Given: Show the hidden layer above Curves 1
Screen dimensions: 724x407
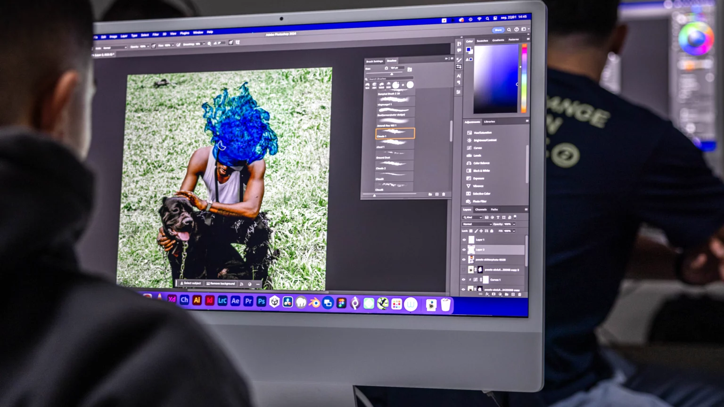Looking at the screenshot, I should tap(464, 269).
